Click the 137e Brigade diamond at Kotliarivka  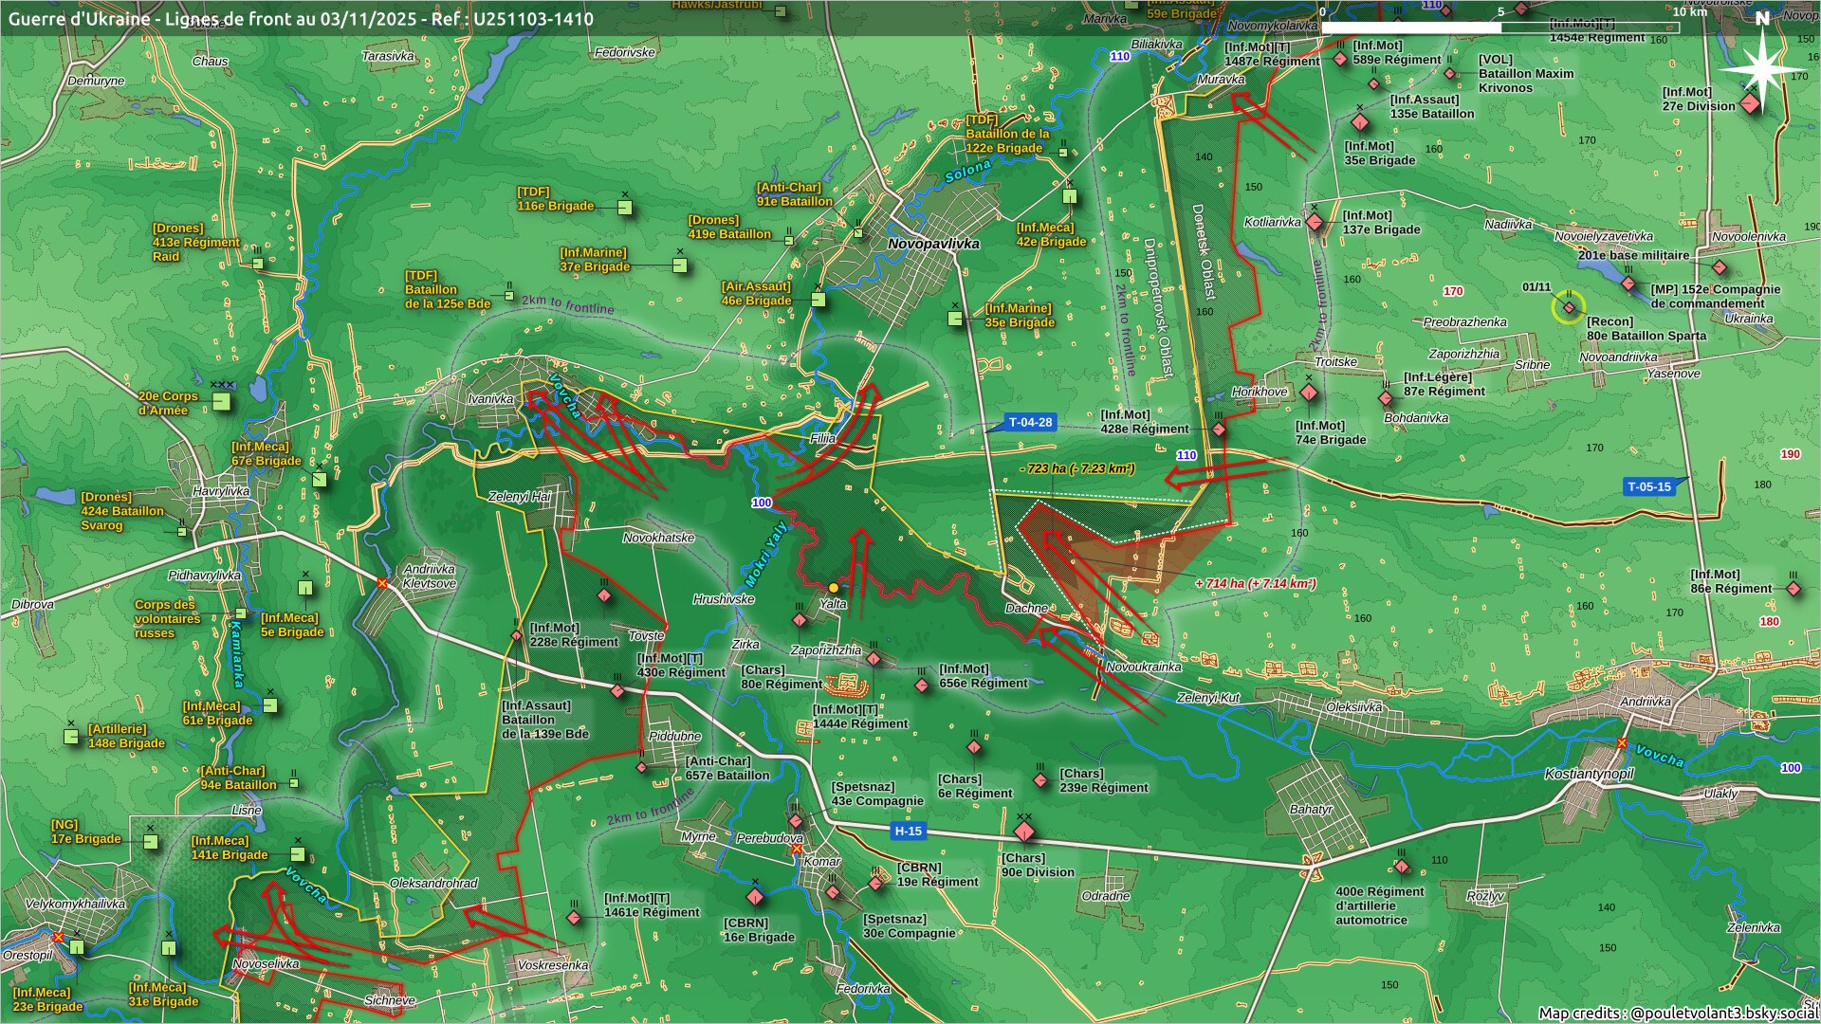(x=1315, y=223)
